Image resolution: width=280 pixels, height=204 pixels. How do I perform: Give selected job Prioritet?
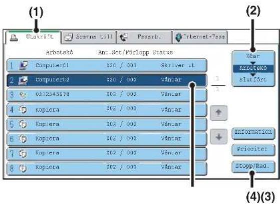pos(253,150)
